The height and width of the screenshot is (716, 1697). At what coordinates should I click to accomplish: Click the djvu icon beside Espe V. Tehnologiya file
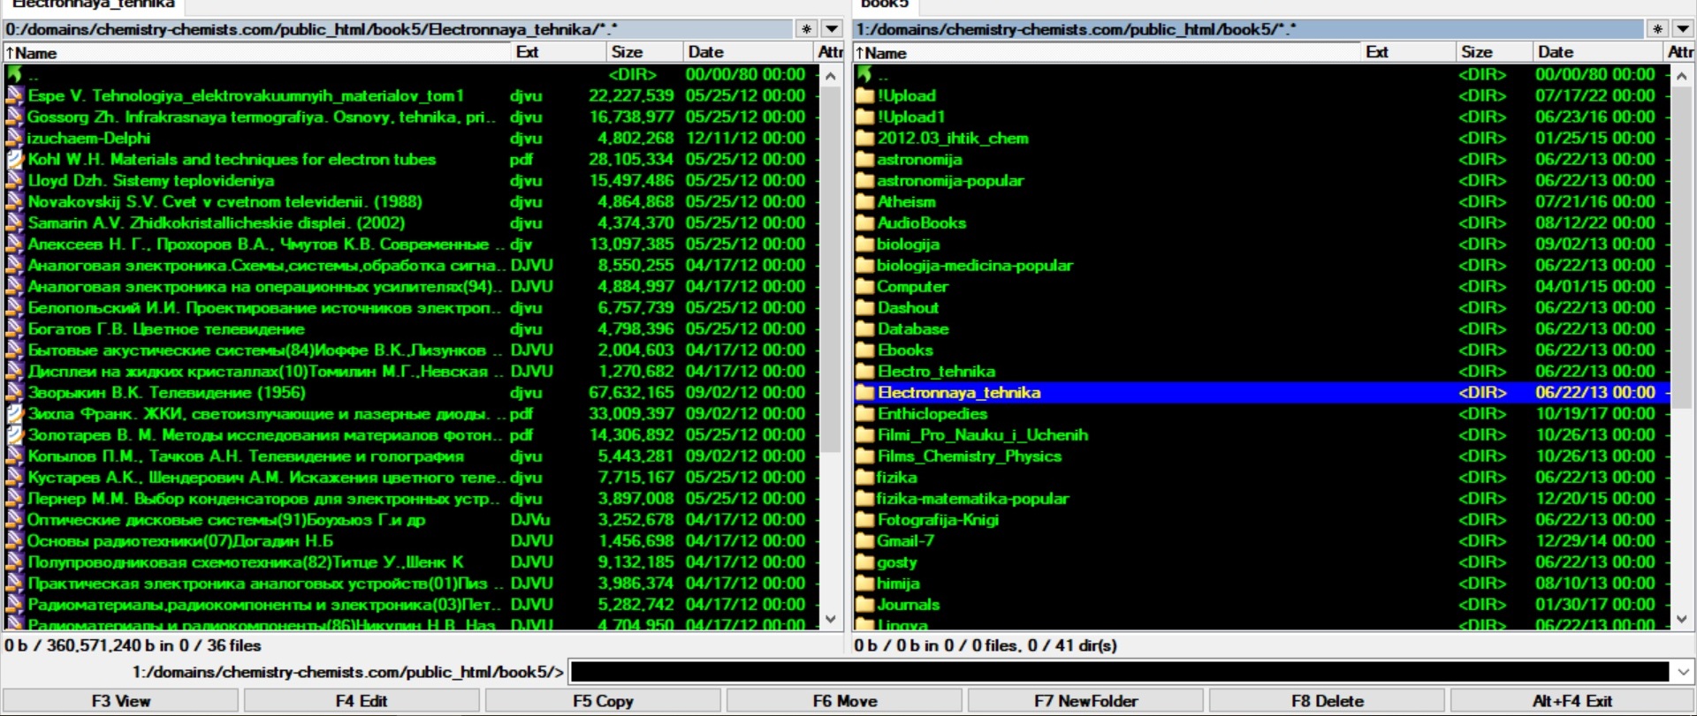pos(14,95)
